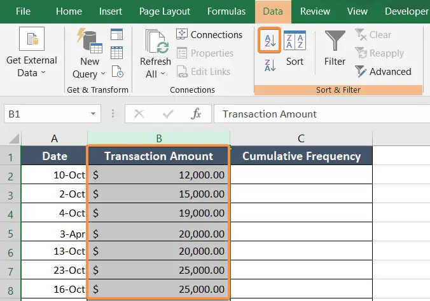Viewport: 430px width, 301px height.
Task: Select the Cumulative Frequency header cell
Action: [301, 156]
